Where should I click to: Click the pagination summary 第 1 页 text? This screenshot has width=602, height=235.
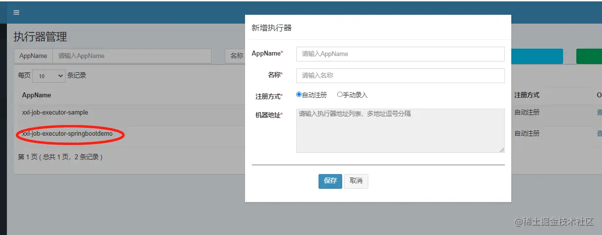tap(60, 157)
